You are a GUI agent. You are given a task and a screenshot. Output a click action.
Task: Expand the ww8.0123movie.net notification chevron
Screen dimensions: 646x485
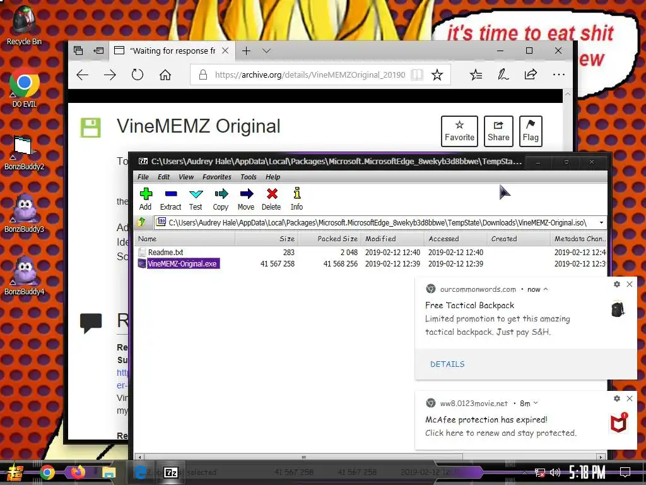pyautogui.click(x=536, y=404)
